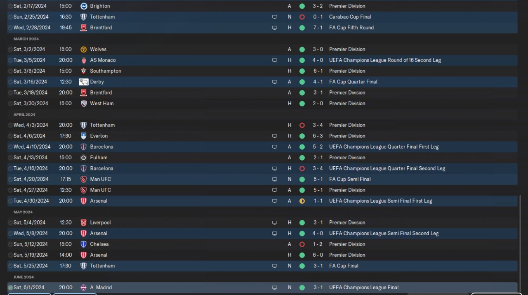Click the TV icon on FA Cup Final row

tap(274, 266)
